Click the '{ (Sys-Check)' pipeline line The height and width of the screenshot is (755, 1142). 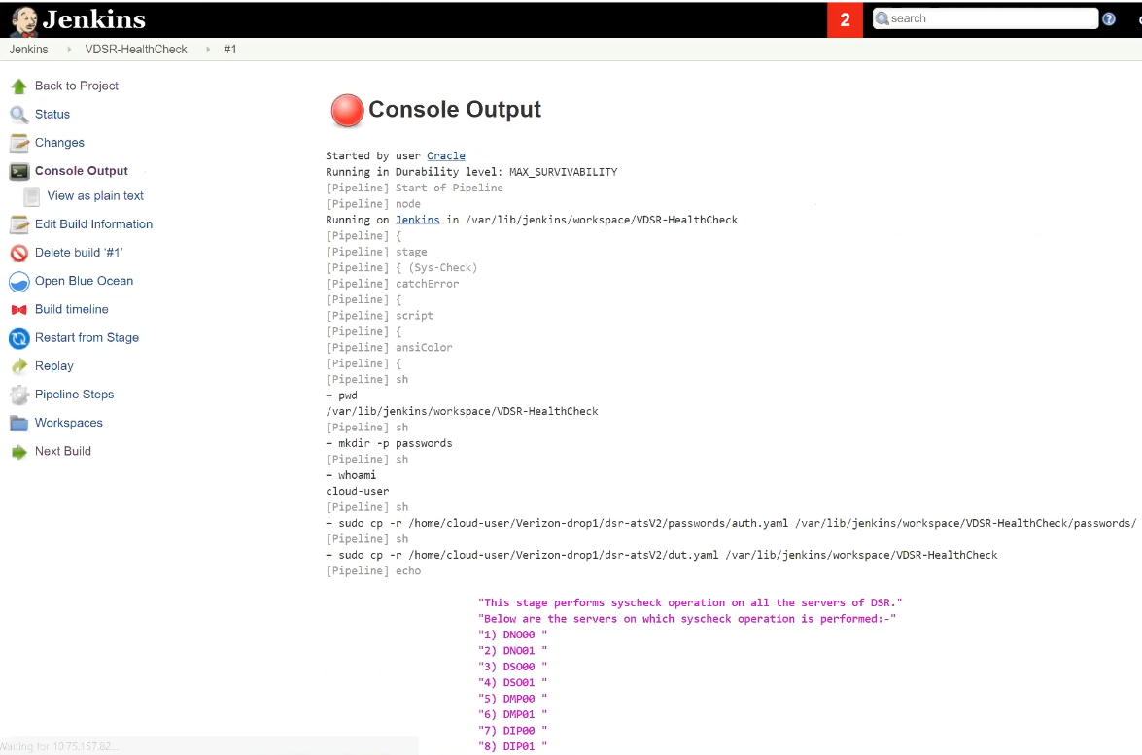(401, 268)
